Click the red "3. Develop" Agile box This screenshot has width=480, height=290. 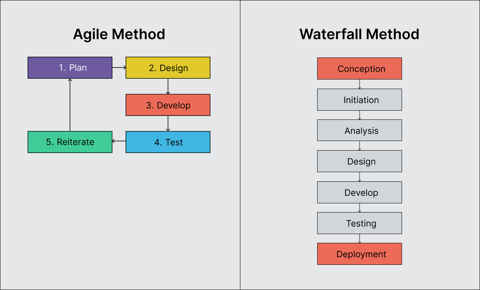168,105
